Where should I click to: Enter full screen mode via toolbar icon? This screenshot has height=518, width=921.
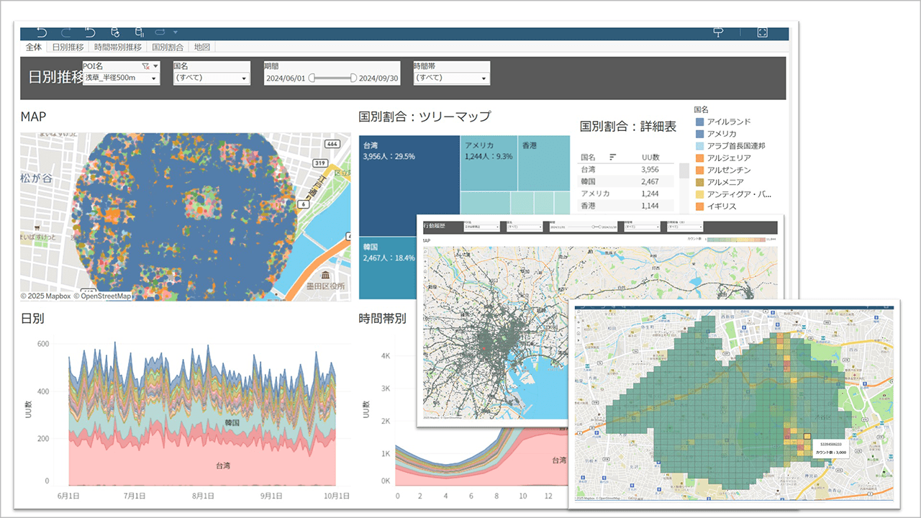click(x=763, y=32)
